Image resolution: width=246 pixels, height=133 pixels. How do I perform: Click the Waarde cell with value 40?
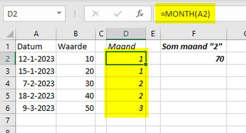[76, 96]
